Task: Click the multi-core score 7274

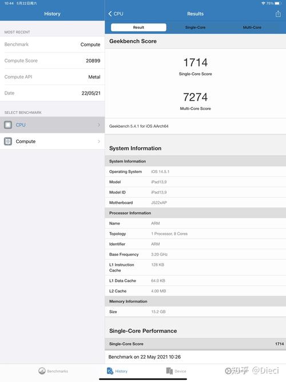Action: (196, 97)
